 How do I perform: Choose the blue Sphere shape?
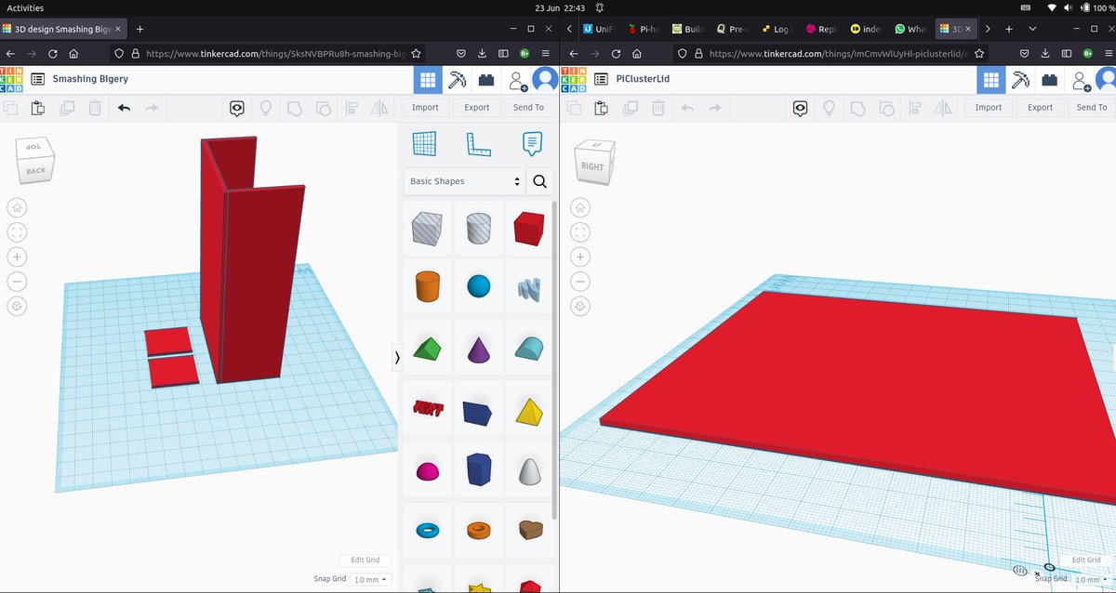pos(478,286)
